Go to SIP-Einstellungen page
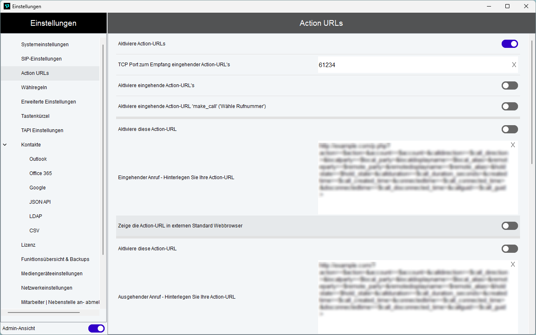The width and height of the screenshot is (536, 335). click(41, 59)
